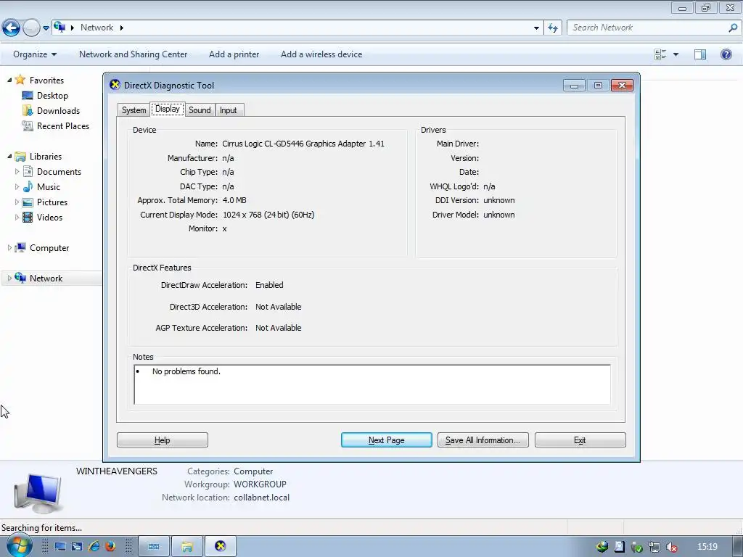Screen dimensions: 743x557
Task: Click the Show Desktop quick launch icon
Action: click(60, 547)
